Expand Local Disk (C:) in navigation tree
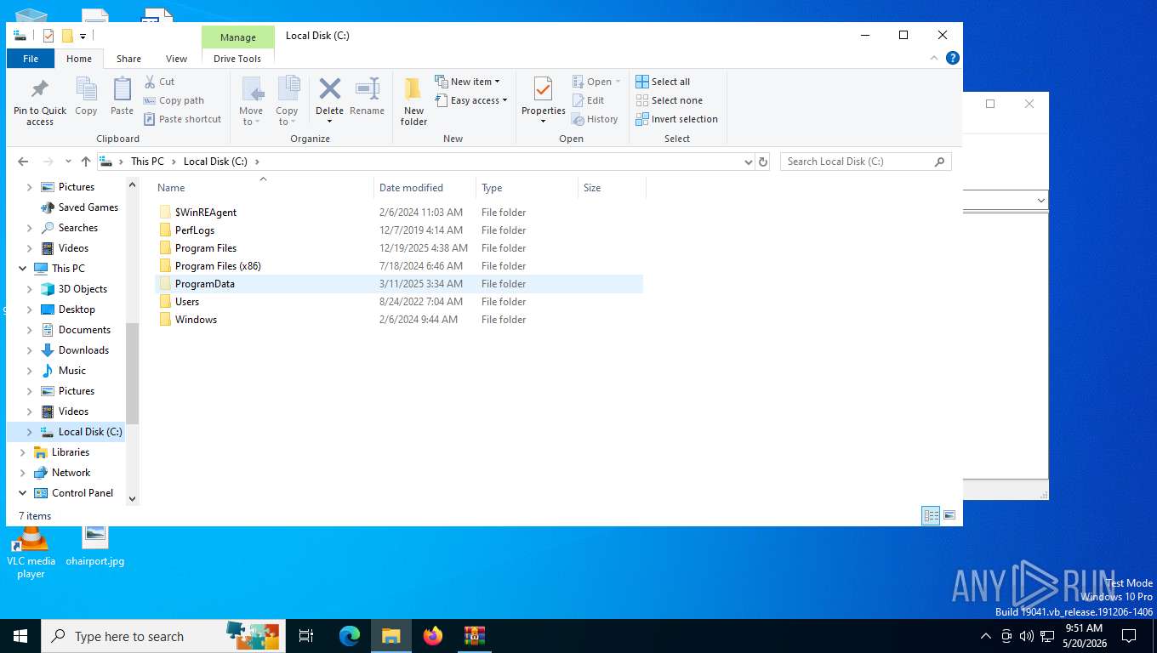The image size is (1157, 653). tap(30, 432)
